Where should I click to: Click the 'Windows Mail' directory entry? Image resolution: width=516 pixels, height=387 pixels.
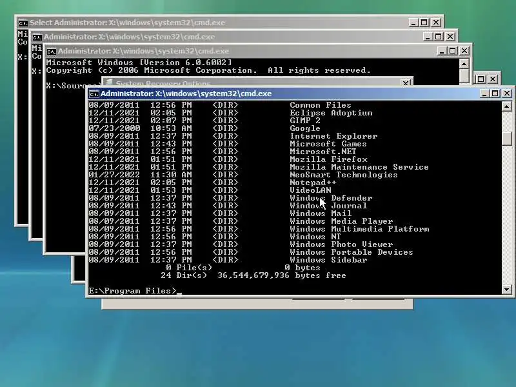(321, 213)
